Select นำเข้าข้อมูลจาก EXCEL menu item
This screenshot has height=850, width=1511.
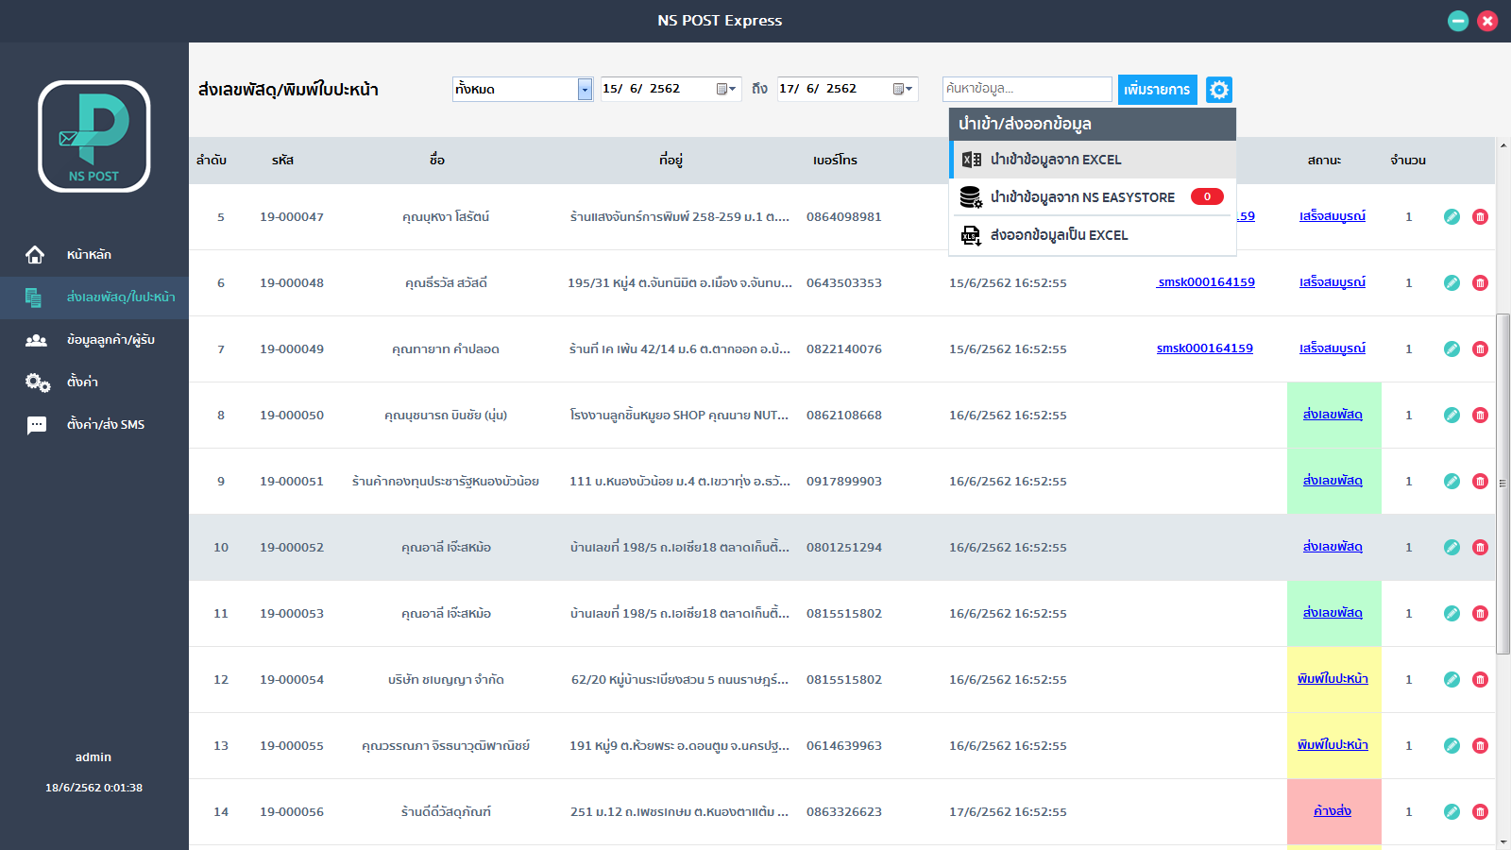pos(1093,160)
